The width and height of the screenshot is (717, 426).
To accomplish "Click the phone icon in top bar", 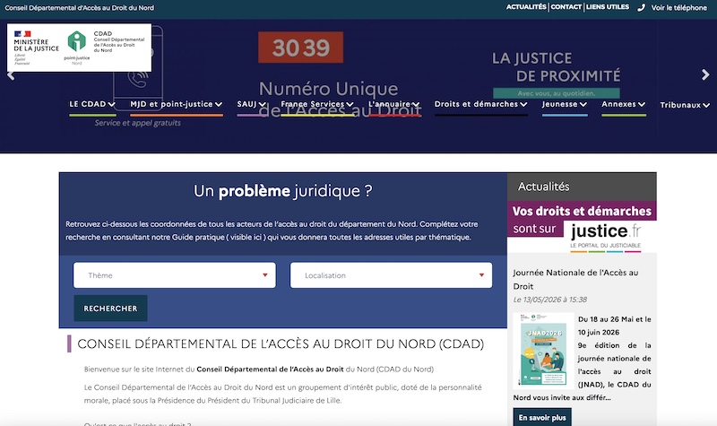I will 642,7.
